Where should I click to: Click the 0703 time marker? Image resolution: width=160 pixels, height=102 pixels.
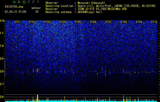pos(47,22)
